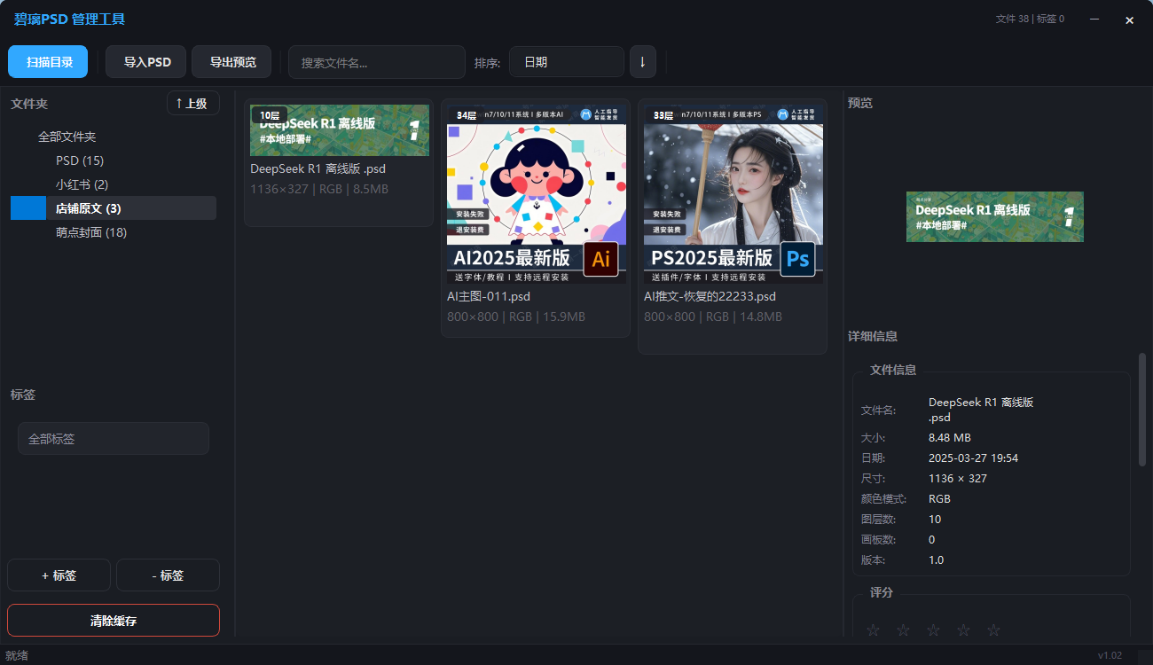Click the preview image in 预览 panel
1153x665 pixels.
click(995, 216)
